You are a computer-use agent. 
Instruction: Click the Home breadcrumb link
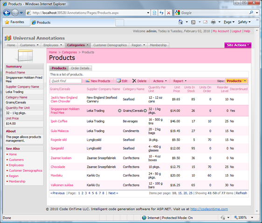tap(53, 52)
